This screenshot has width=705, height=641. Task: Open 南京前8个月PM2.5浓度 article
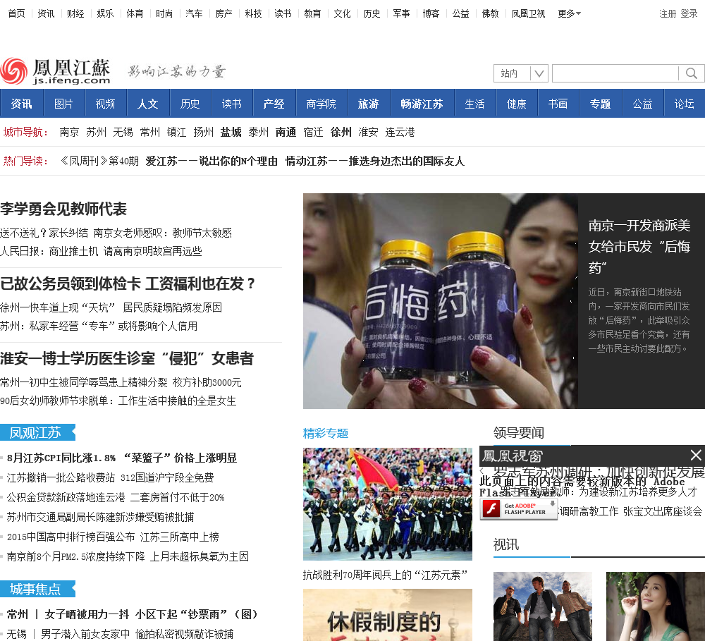pos(128,556)
